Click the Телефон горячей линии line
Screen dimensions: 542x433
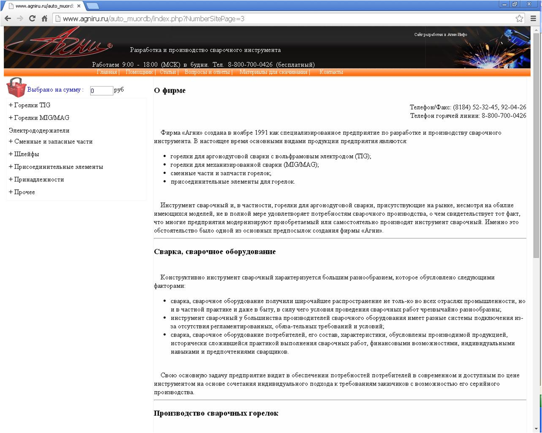pos(468,116)
